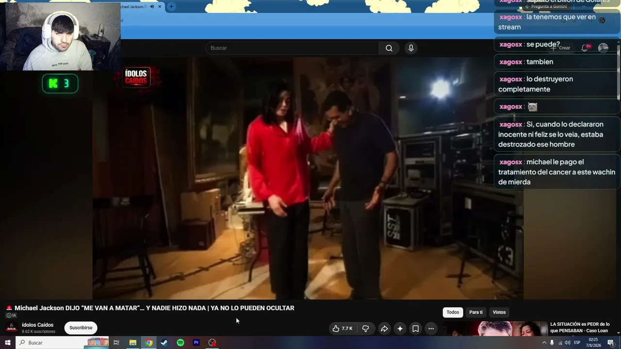Show hidden system tray icons

[544, 343]
